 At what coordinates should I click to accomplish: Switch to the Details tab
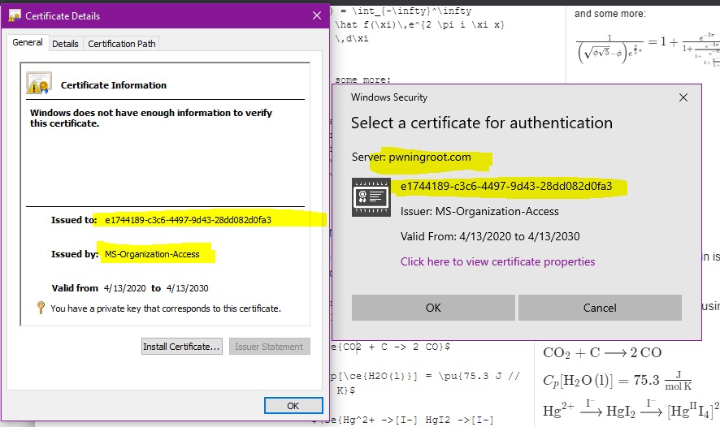point(65,44)
